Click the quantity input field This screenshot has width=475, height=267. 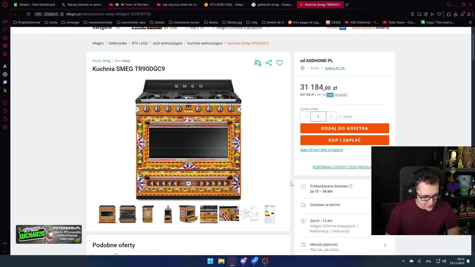point(318,116)
